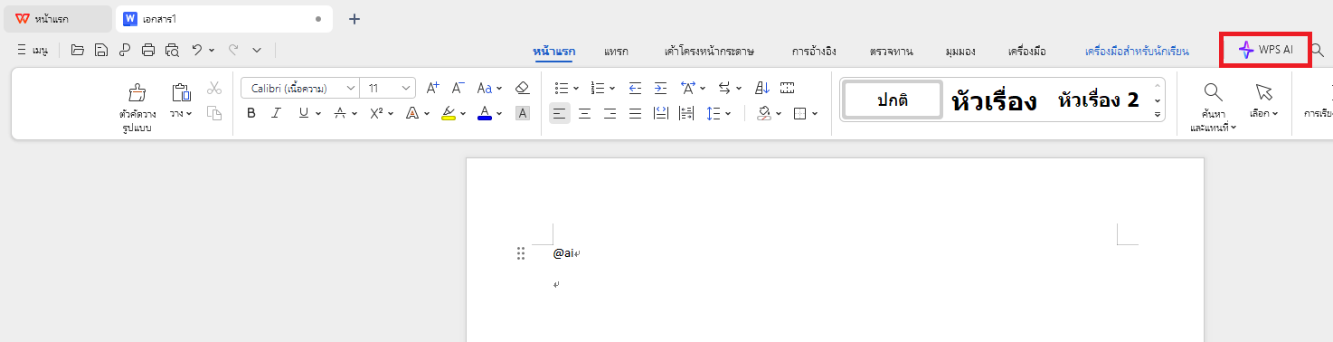1333x342 pixels.
Task: Open Print Preview icon
Action: (x=172, y=51)
